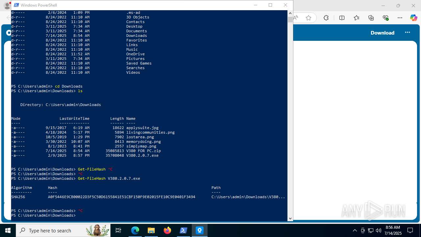Select the PowerShell taskbar icon

point(184,230)
